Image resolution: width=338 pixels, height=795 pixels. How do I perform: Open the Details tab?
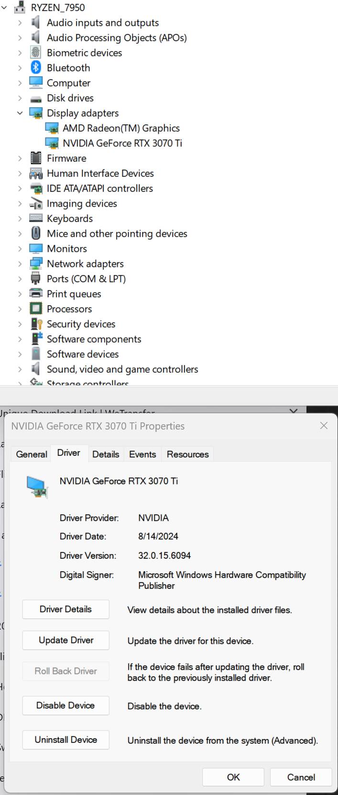tap(106, 454)
